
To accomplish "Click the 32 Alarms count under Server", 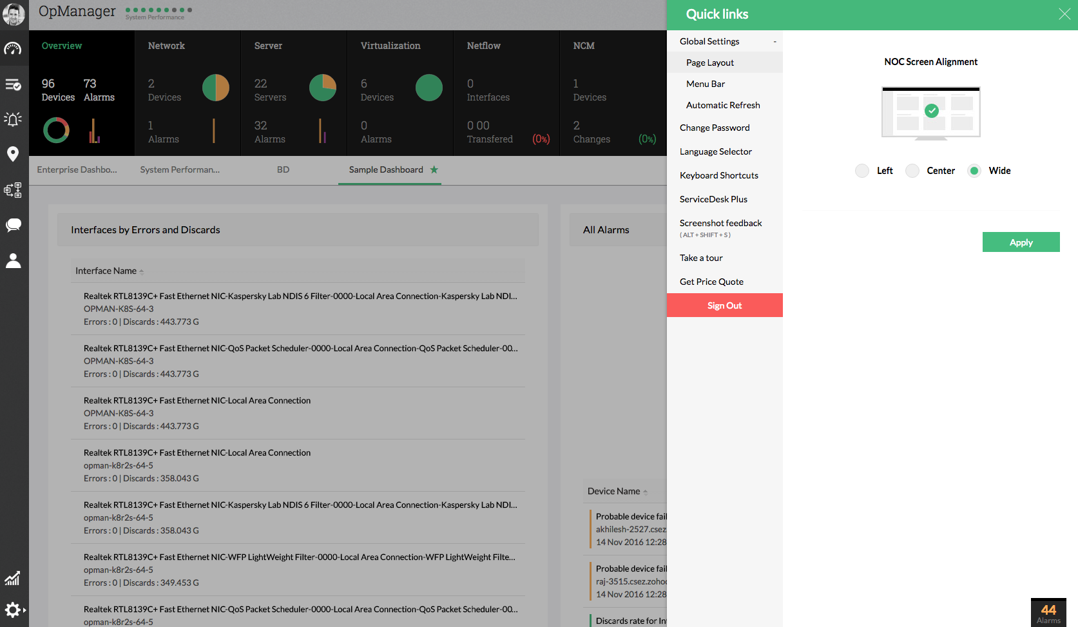I will coord(270,131).
